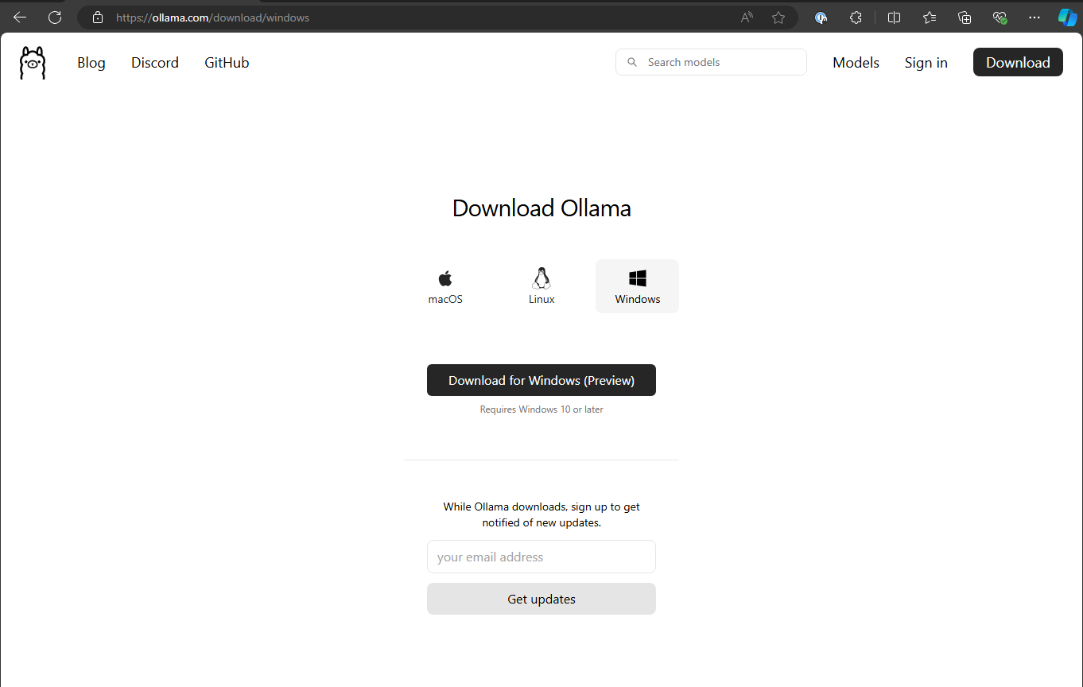Click the 'While Ollama downloads' notice text
This screenshot has width=1083, height=687.
click(x=541, y=514)
